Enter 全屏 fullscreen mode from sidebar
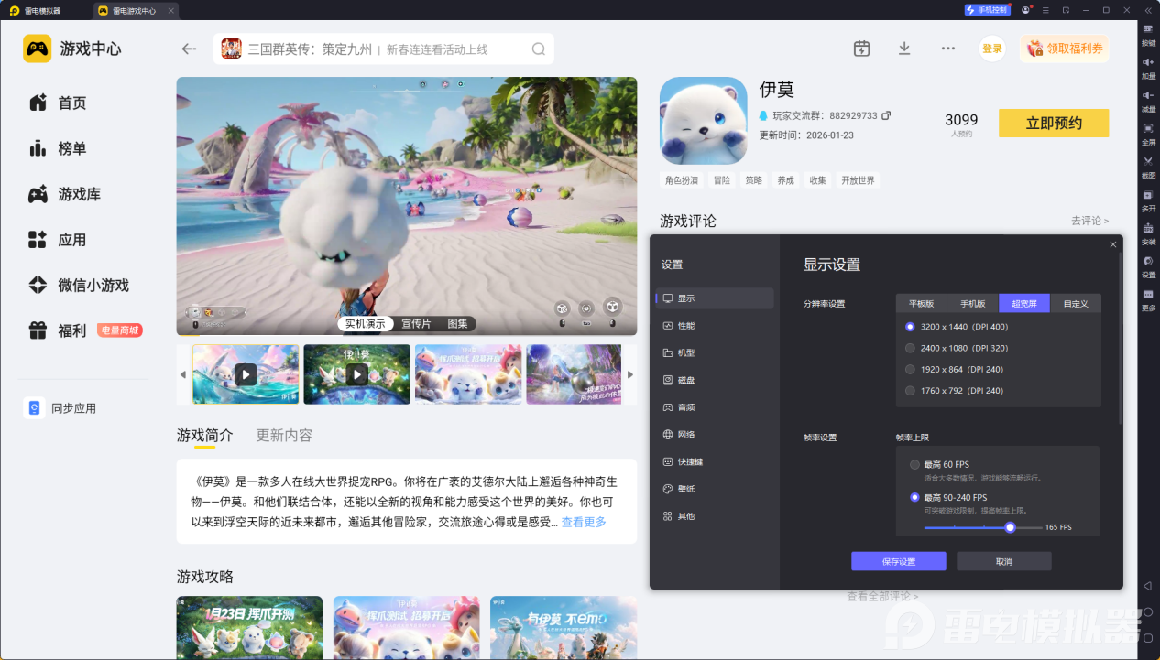 pos(1148,134)
